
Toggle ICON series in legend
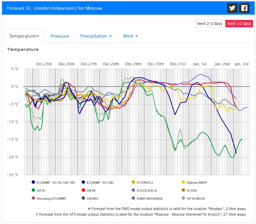point(189,190)
